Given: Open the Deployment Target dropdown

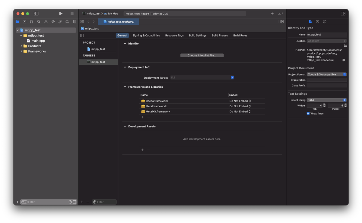Looking at the screenshot, I should (232, 77).
